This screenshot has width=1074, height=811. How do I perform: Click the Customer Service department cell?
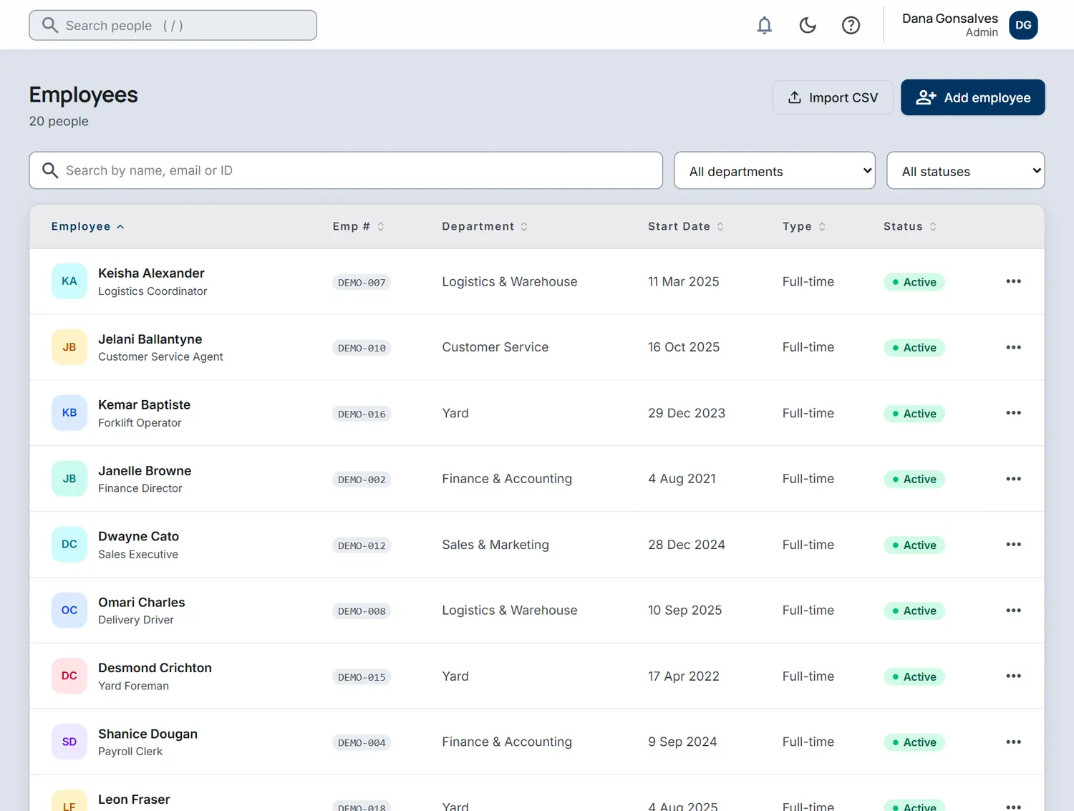pyautogui.click(x=495, y=347)
